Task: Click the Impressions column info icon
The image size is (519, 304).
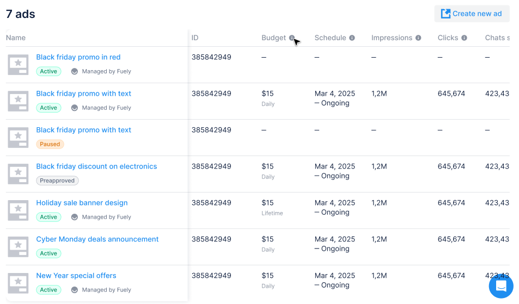Action: coord(418,38)
